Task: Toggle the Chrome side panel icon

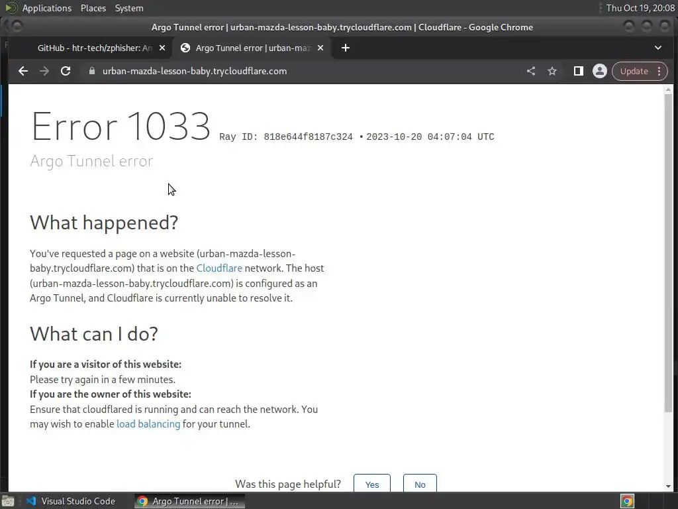Action: (578, 71)
